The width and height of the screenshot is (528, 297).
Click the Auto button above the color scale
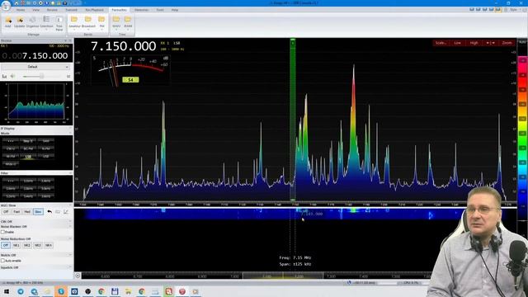[x=522, y=42]
